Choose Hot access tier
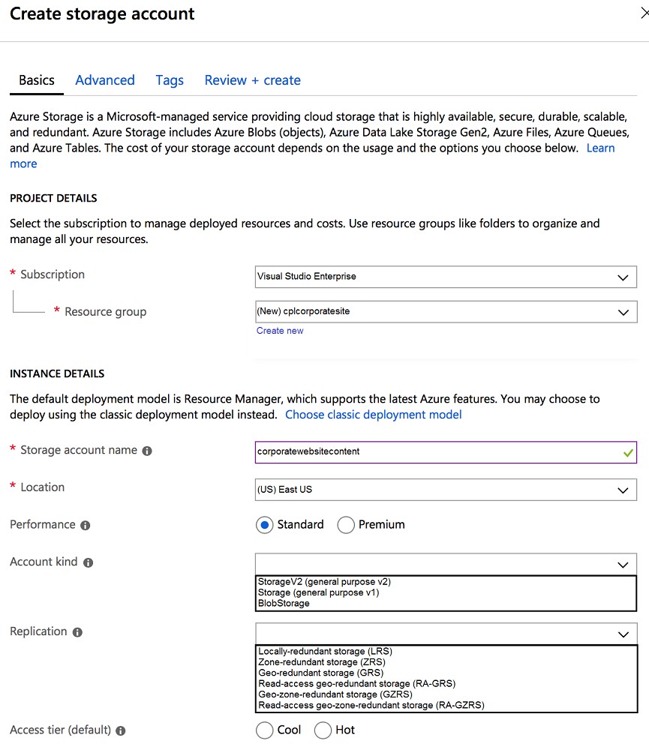Image resolution: width=649 pixels, height=750 pixels. [x=323, y=730]
